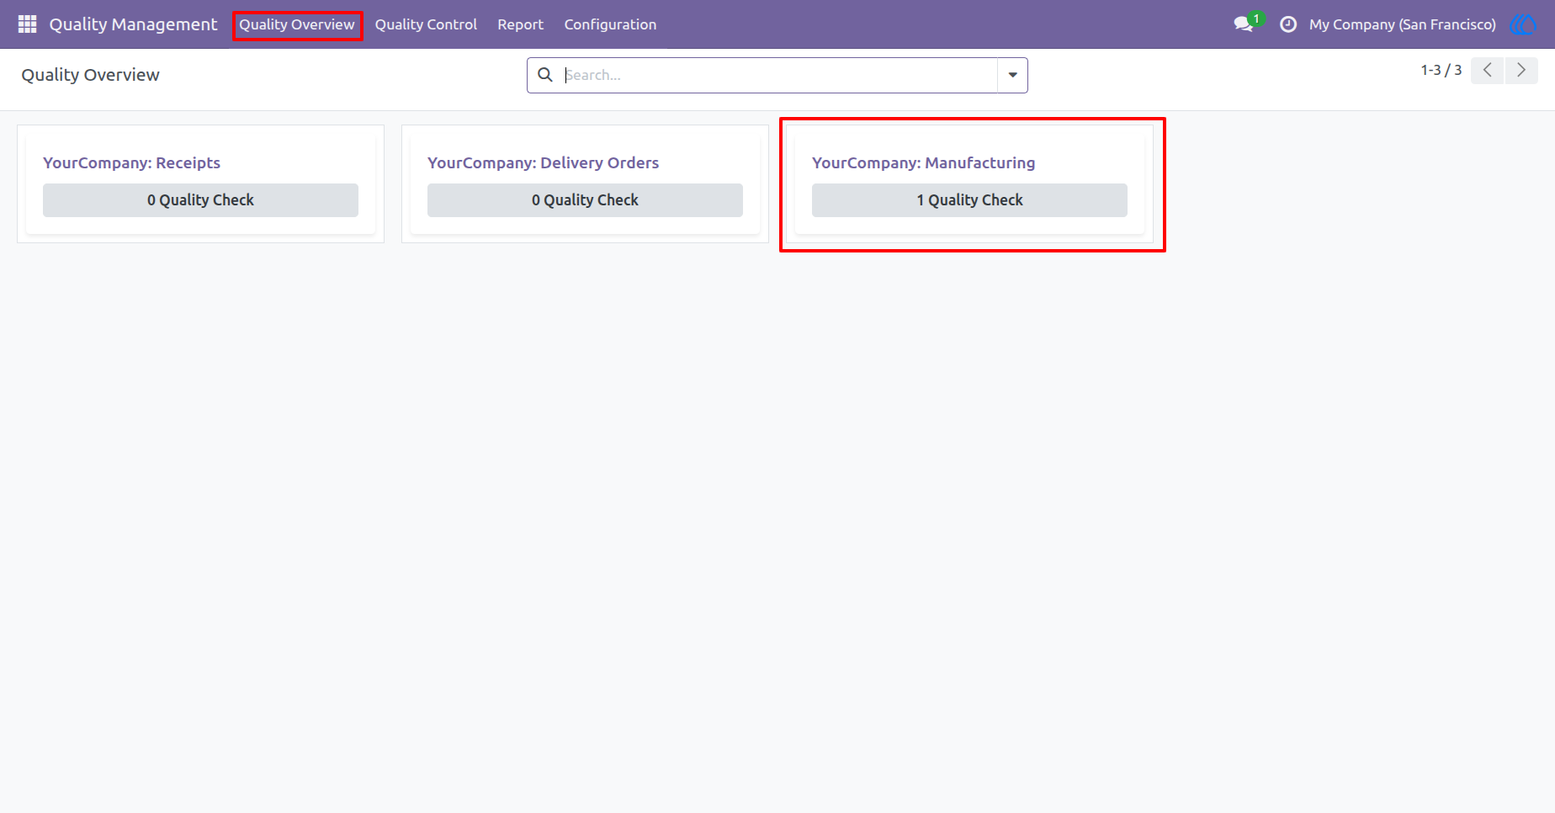The height and width of the screenshot is (813, 1555).
Task: Click the My Company (San Francisco) switcher
Action: point(1402,24)
